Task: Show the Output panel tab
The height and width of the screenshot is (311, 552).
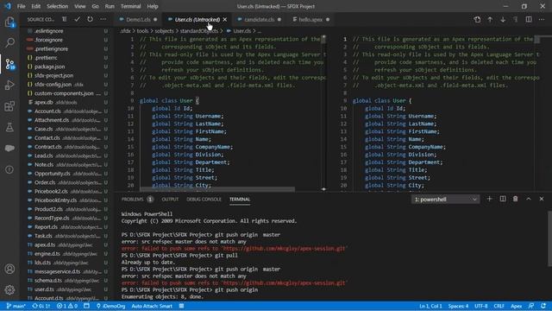Action: click(170, 200)
